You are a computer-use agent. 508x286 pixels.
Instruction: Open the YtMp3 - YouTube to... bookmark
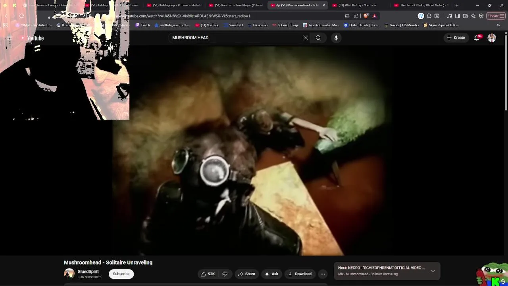(x=33, y=25)
